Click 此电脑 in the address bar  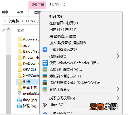point(14,21)
